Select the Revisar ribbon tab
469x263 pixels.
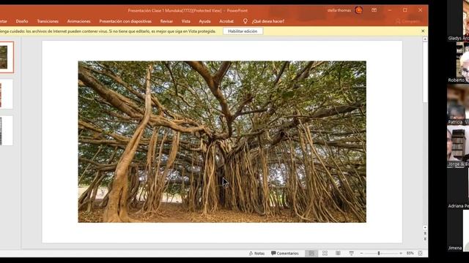tap(166, 21)
